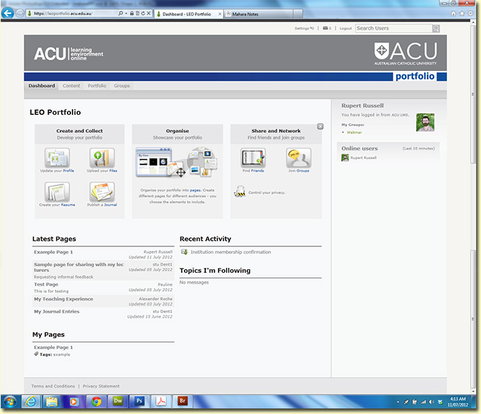Select the Portfolio navigation tab

[97, 86]
